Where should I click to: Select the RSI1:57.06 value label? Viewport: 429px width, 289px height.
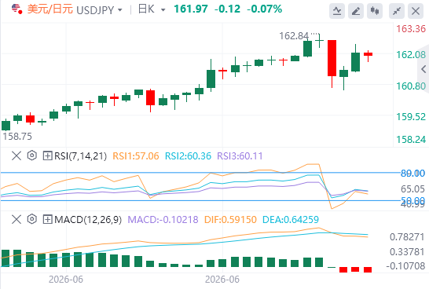[x=136, y=156]
